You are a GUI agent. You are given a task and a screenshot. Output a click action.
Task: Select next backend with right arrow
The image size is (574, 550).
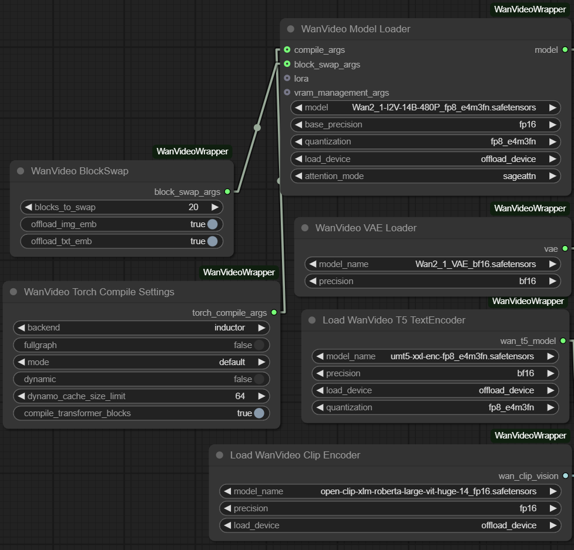262,328
